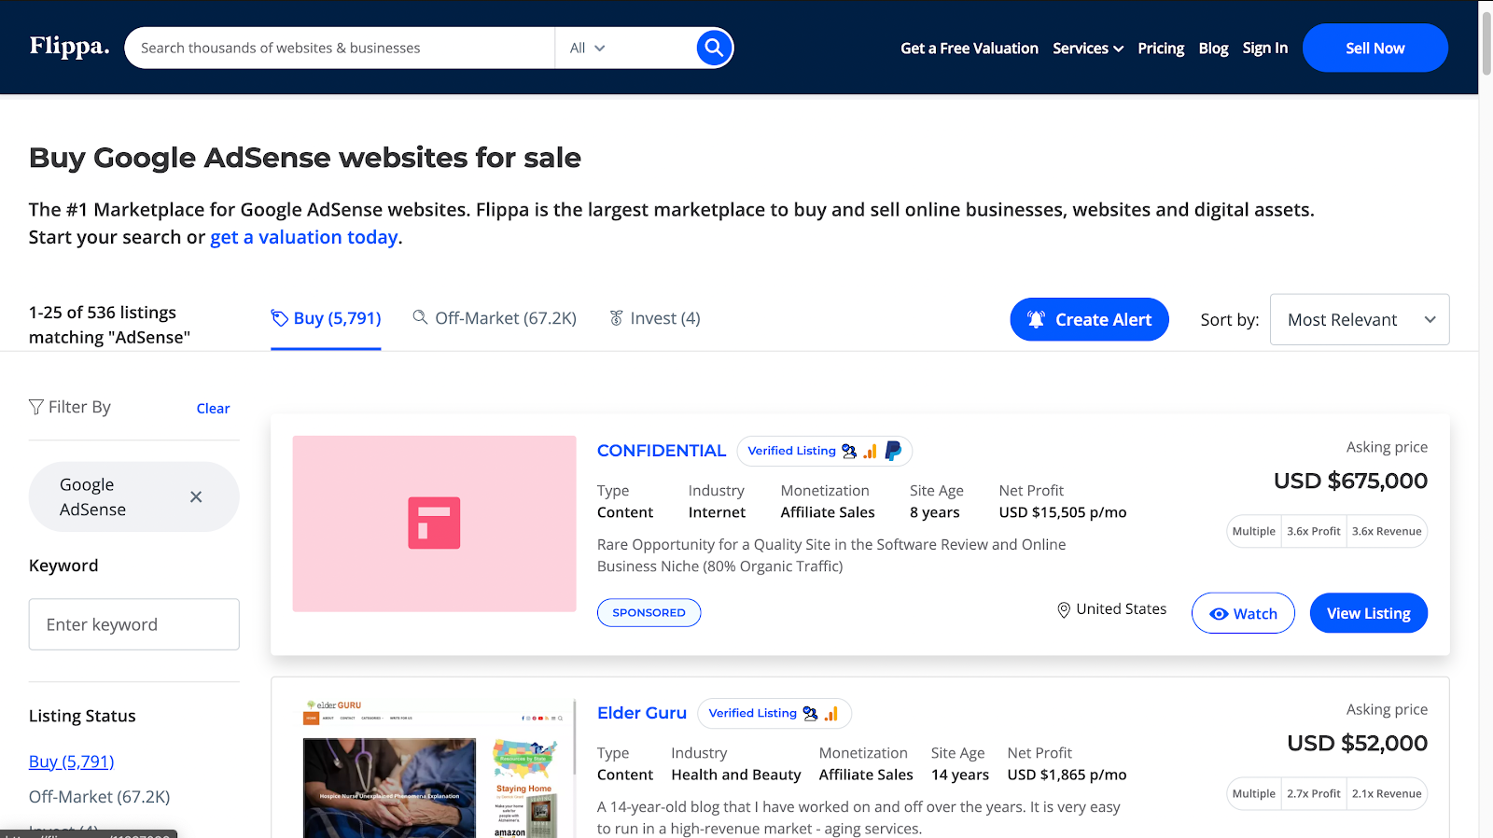Screen dimensions: 1493x838
Task: Click the Enter keyword input box
Action: [x=134, y=624]
